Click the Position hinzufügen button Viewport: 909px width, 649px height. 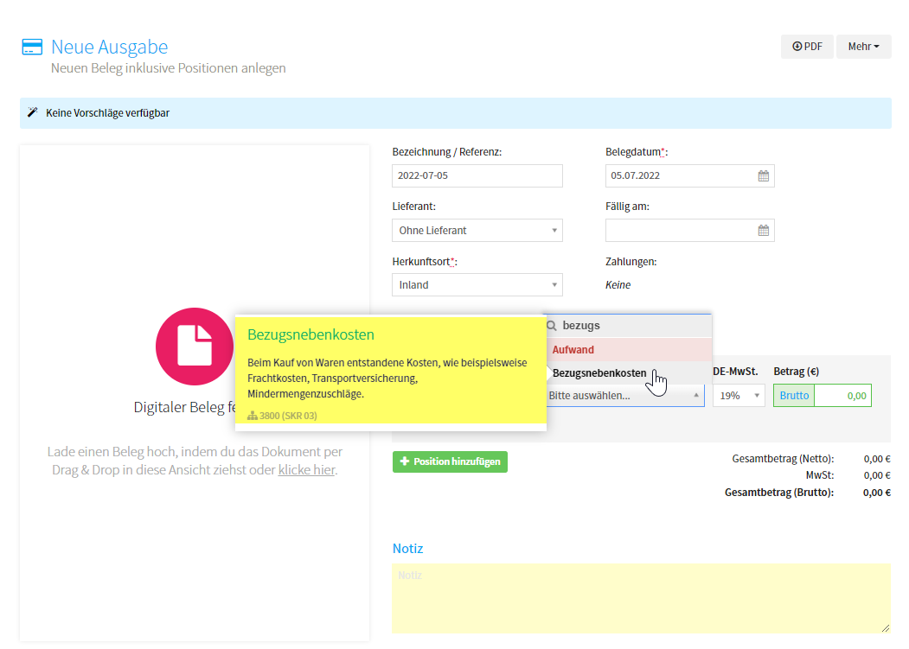[x=450, y=461]
